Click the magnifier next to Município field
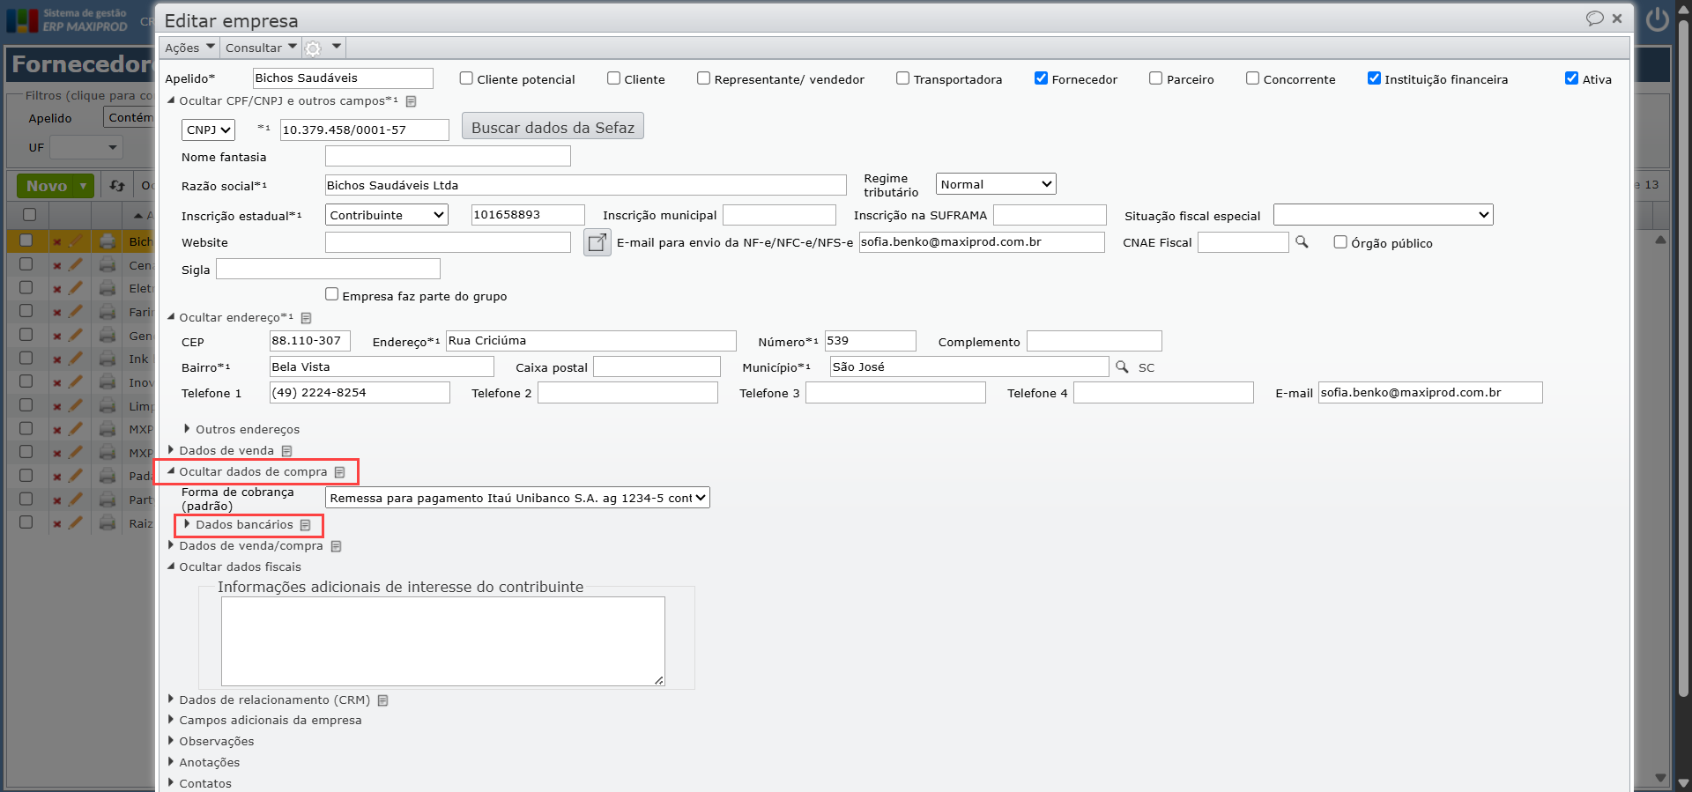Image resolution: width=1692 pixels, height=792 pixels. click(1122, 366)
